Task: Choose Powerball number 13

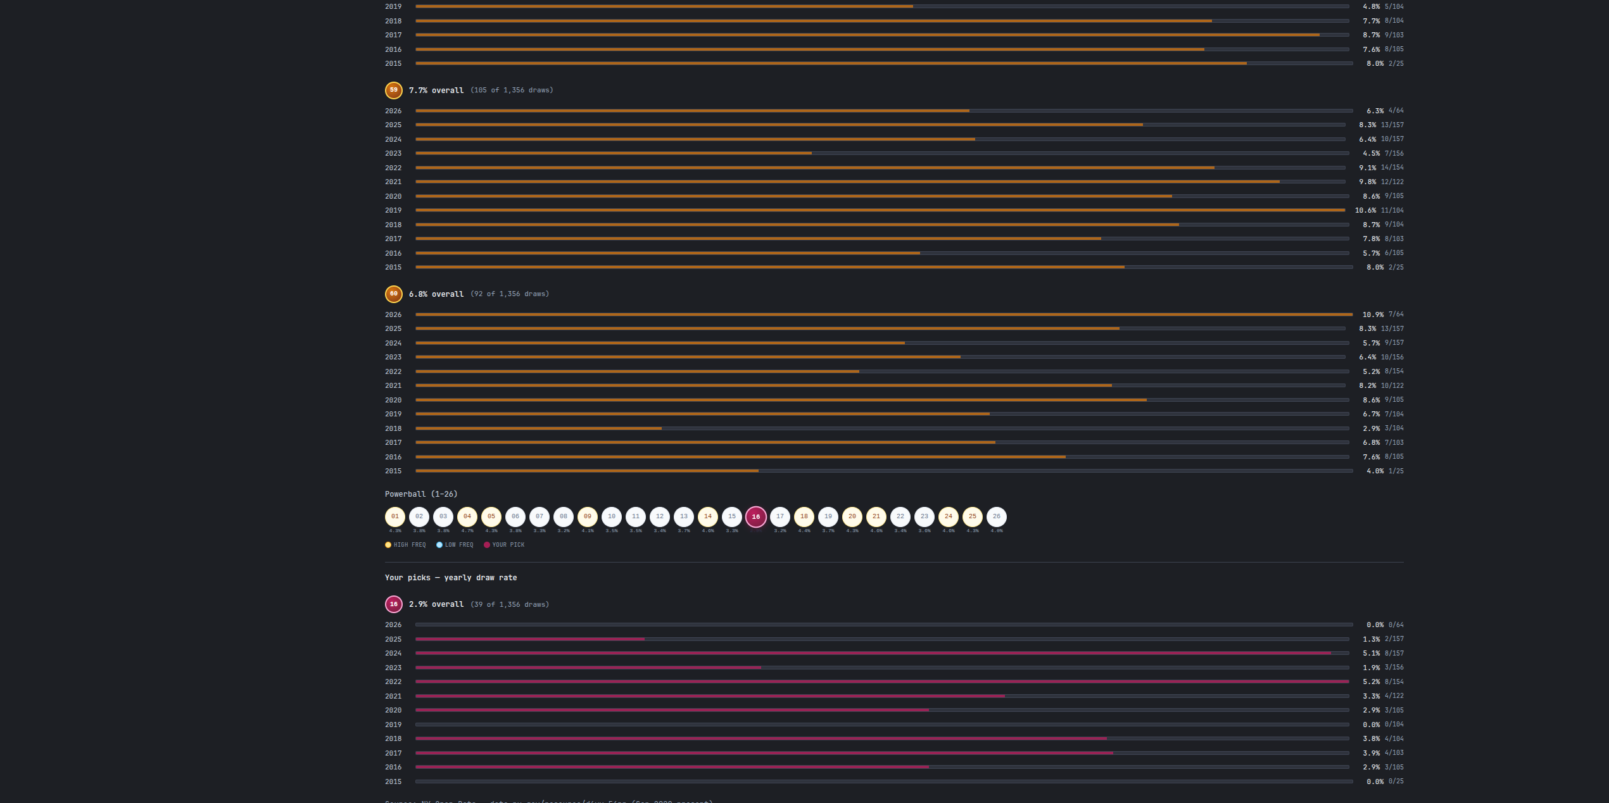Action: click(684, 516)
